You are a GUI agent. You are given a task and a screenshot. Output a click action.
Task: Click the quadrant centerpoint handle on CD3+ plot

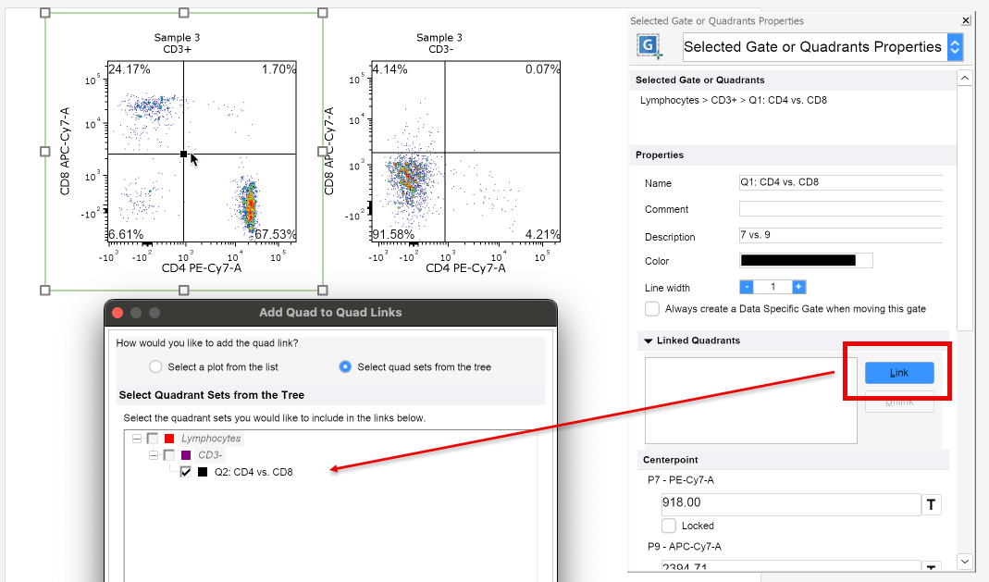[x=184, y=155]
